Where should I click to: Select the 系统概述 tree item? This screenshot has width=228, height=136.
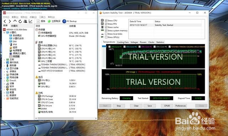(16, 36)
